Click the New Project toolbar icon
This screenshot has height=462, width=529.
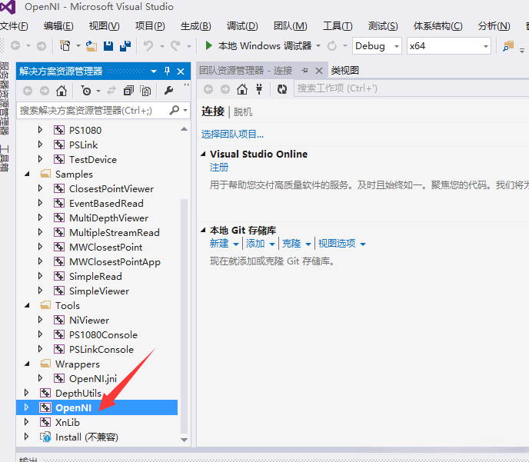coord(65,45)
